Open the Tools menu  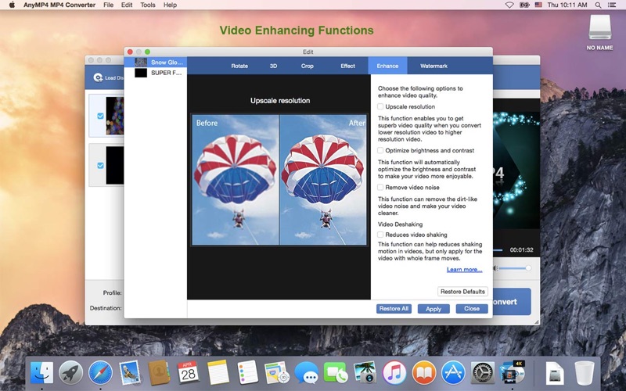pyautogui.click(x=148, y=5)
